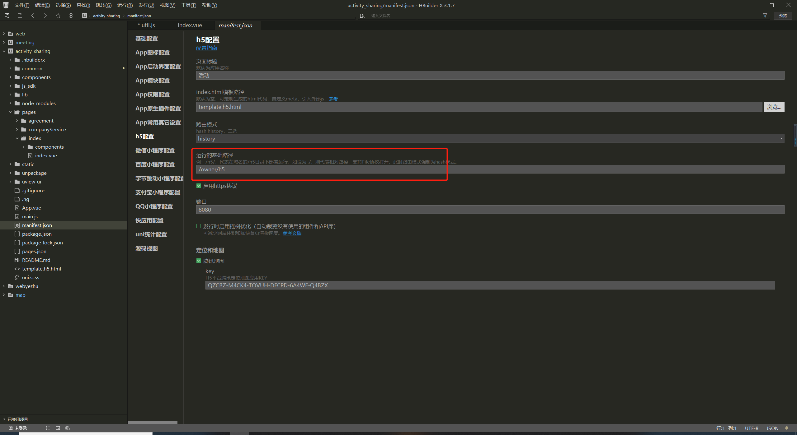Click the 浏览... browse button
Screen dimensions: 797x435
pos(774,107)
